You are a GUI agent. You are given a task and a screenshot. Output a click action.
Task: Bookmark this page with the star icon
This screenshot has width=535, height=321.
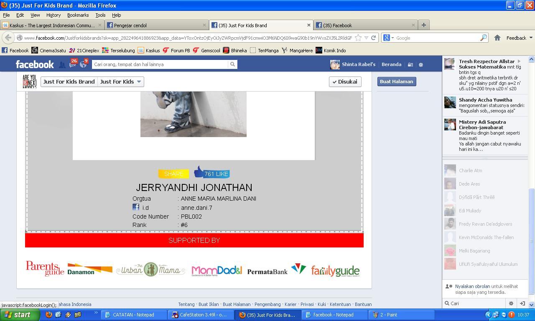pyautogui.click(x=358, y=38)
